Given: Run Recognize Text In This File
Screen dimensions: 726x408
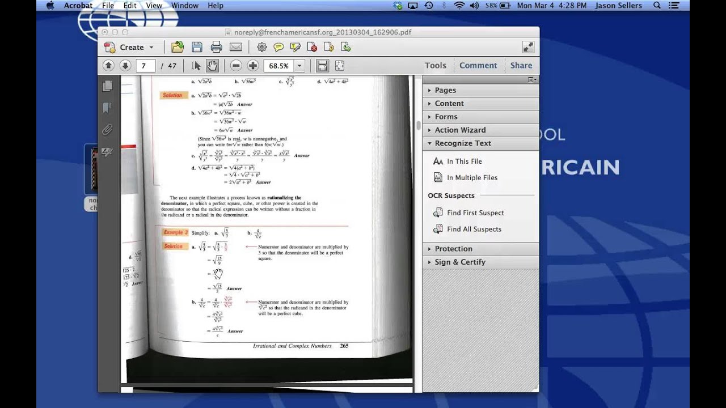Looking at the screenshot, I should 458,161.
